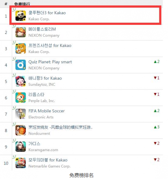Select the Sundaytoz, INC publisher link
The image size is (168, 179).
tap(42, 85)
